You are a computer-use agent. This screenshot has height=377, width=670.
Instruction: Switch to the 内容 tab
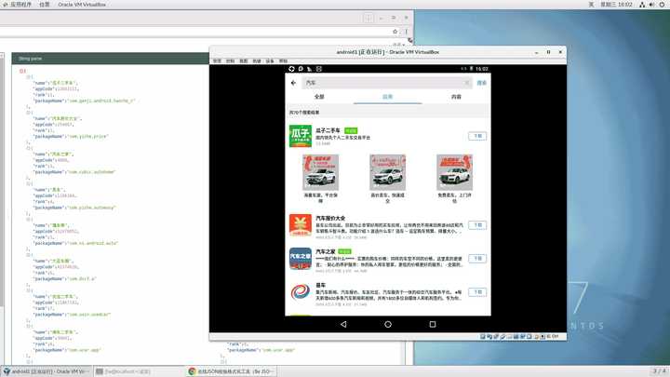(456, 97)
